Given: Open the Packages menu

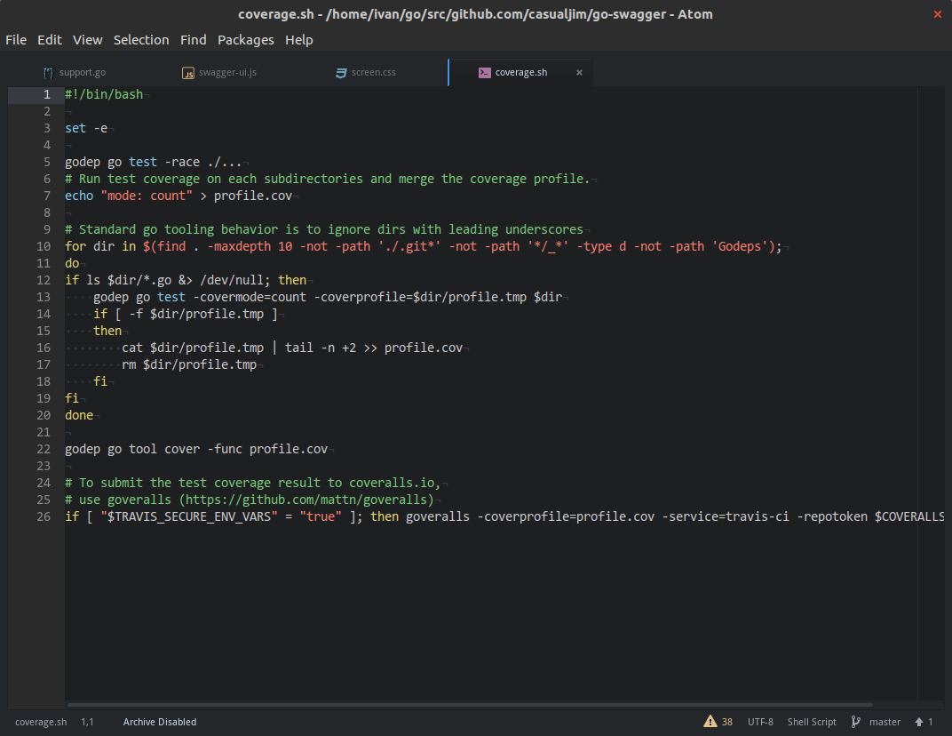Looking at the screenshot, I should click(x=245, y=40).
